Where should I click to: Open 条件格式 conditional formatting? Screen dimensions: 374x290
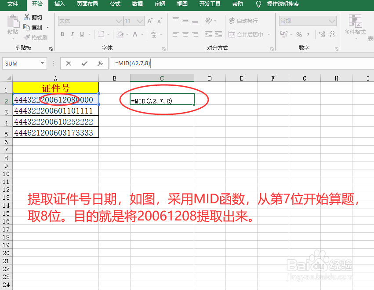[355, 27]
